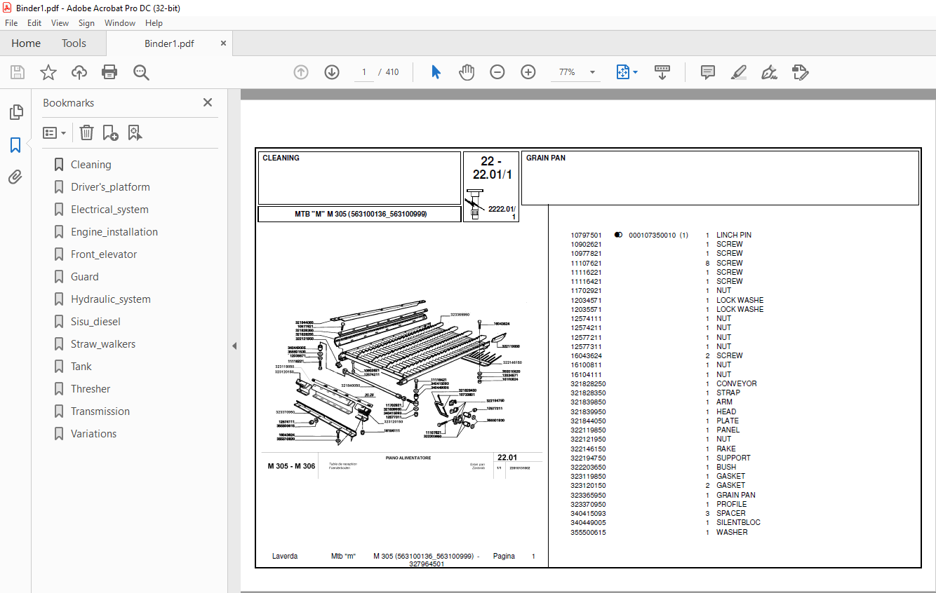
Task: Click the Upload to cloud icon
Action: click(79, 72)
